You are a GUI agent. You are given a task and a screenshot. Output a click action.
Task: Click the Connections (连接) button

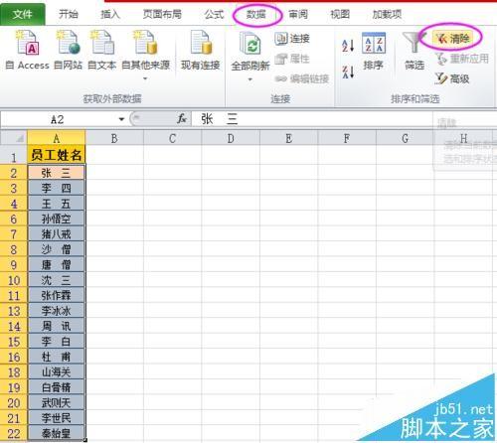coord(292,39)
